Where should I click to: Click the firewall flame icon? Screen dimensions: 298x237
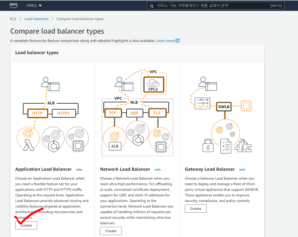tap(243, 145)
